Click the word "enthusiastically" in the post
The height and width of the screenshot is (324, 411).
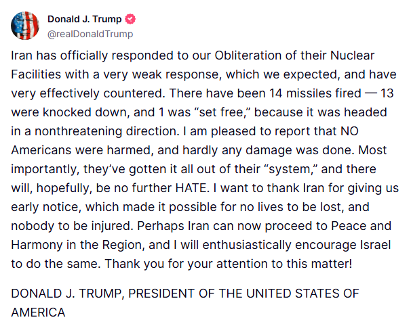coord(247,245)
